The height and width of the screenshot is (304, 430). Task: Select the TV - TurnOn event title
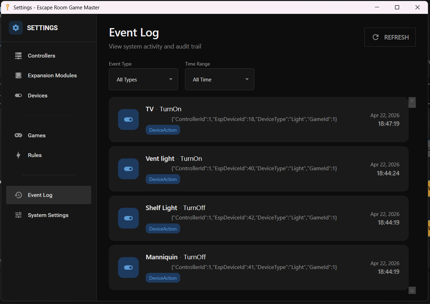(x=164, y=109)
